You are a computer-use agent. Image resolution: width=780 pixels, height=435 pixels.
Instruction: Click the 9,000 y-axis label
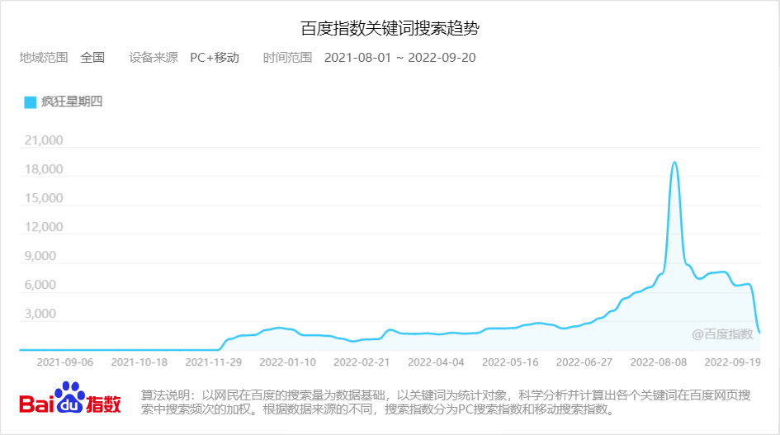[x=40, y=256]
